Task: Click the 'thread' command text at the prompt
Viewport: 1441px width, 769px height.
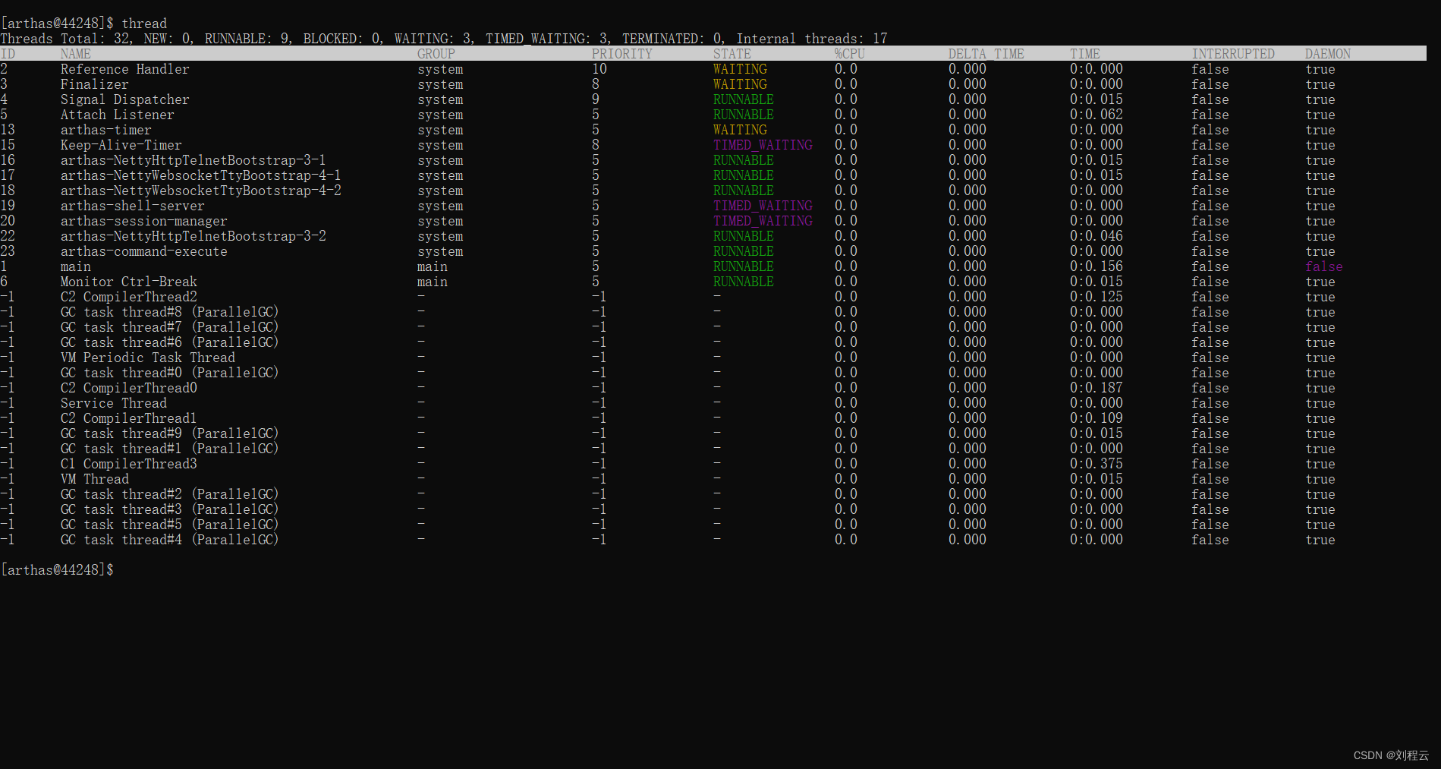Action: pos(144,24)
